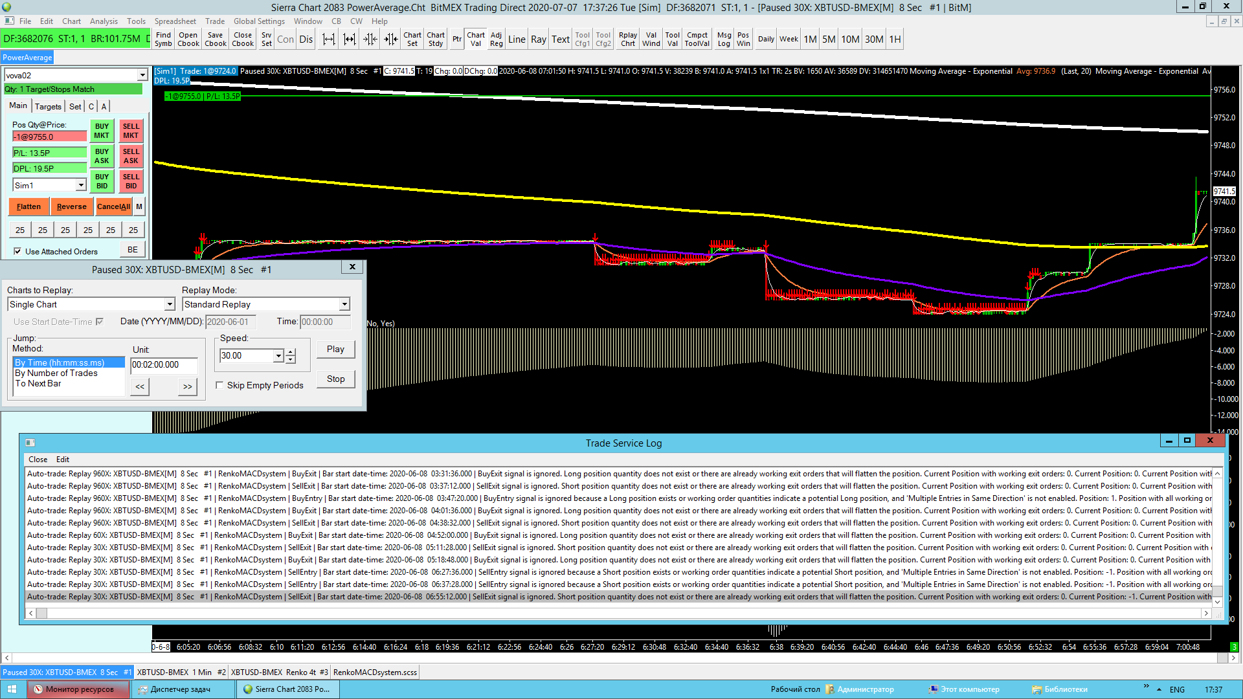Switch to the Targets tab

click(48, 106)
